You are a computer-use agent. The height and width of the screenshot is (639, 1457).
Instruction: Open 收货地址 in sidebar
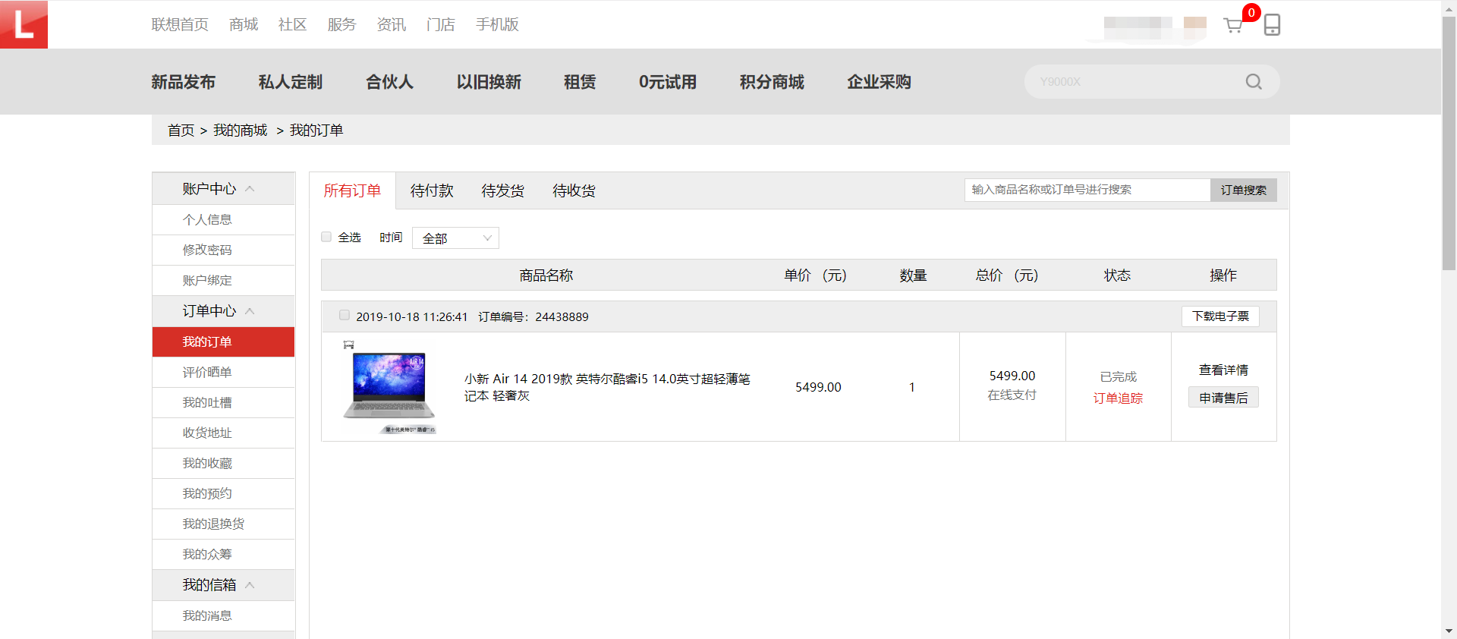click(x=207, y=433)
